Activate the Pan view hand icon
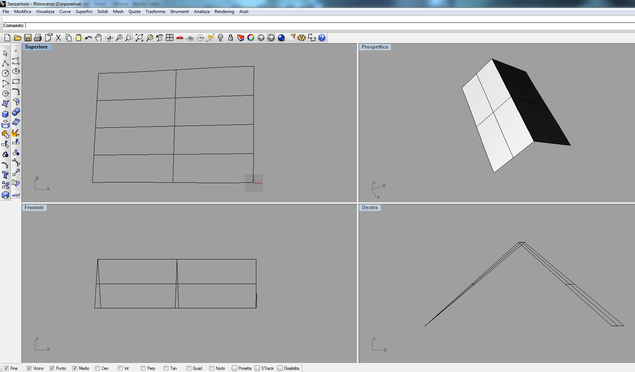 (x=98, y=38)
